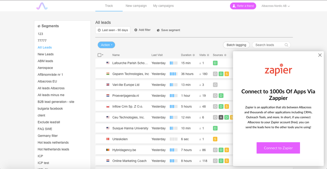Click the D source badge for Susque Hanna University
Screen dimensions: 327x169
click(x=215, y=128)
